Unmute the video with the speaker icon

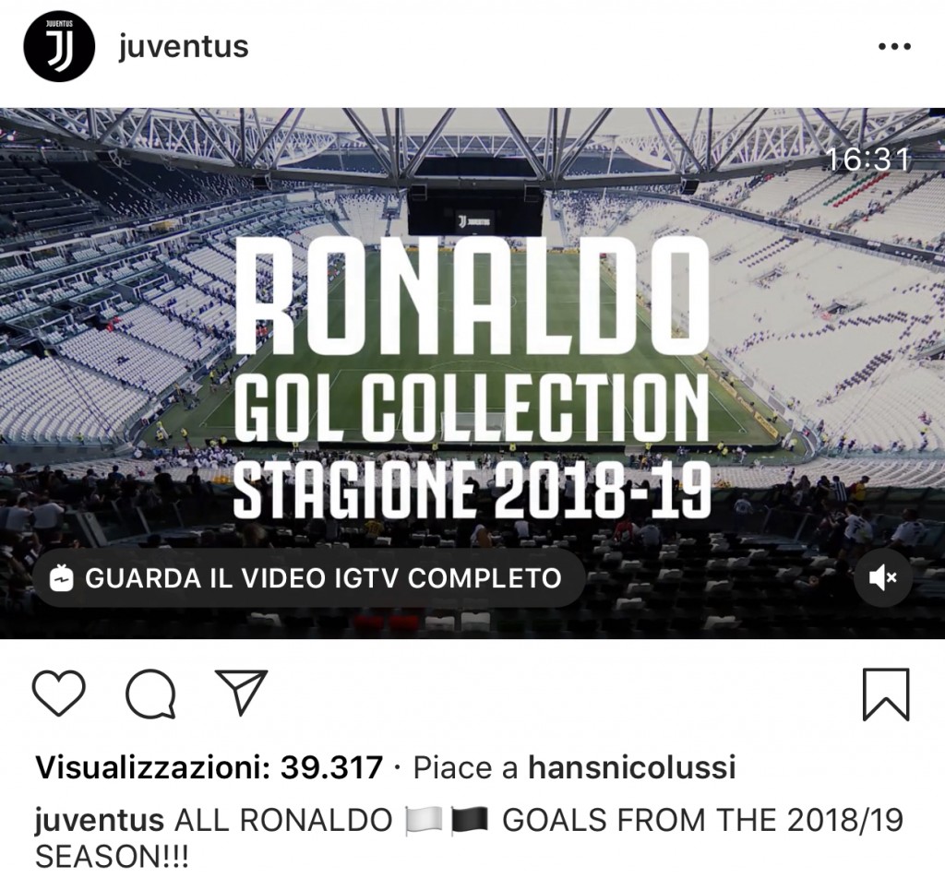(883, 578)
